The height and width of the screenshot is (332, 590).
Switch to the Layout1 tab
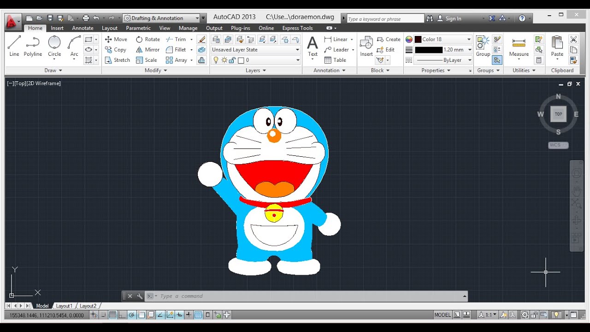click(x=64, y=306)
